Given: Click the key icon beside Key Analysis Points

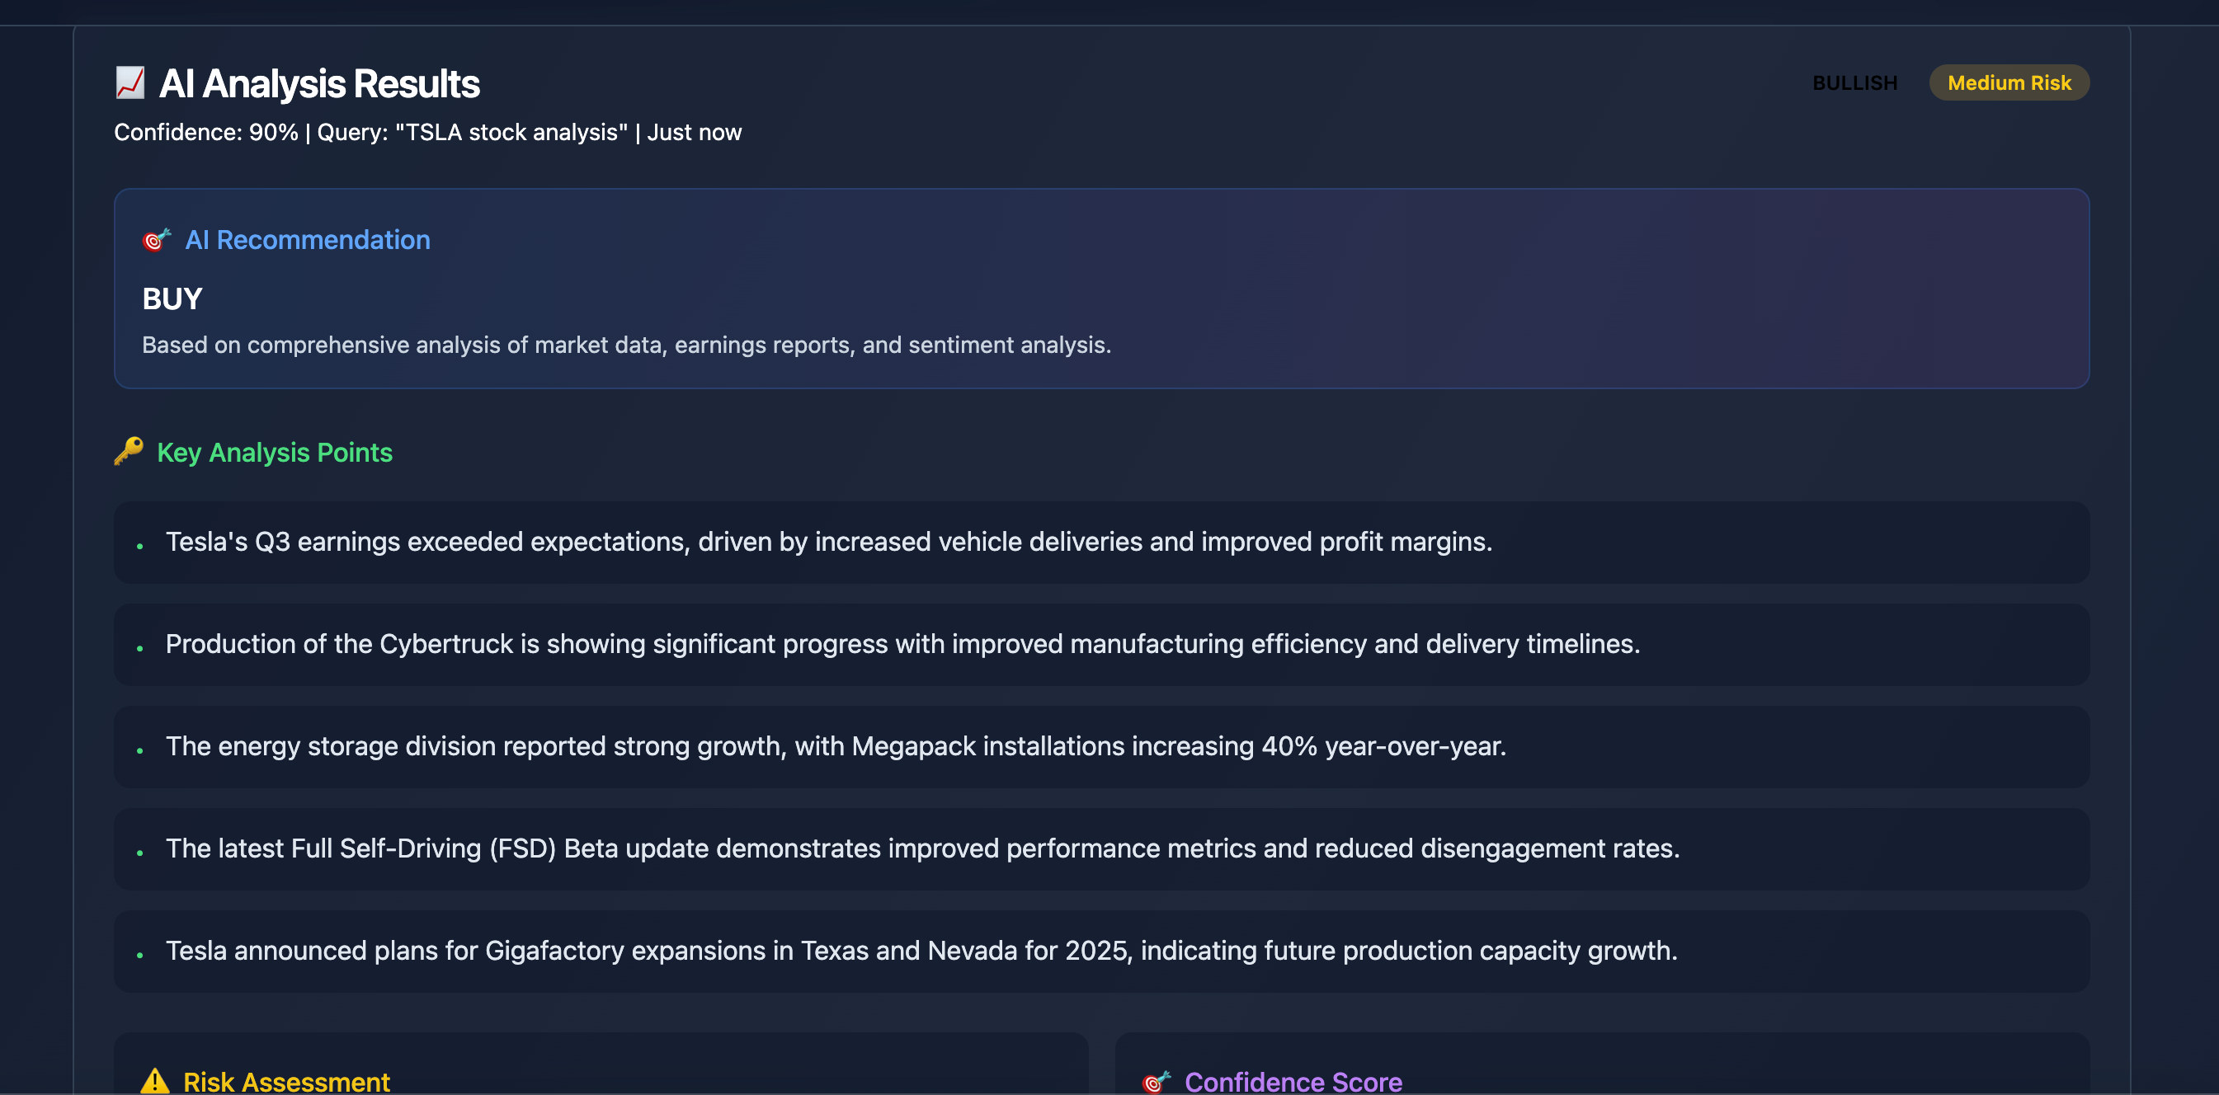Looking at the screenshot, I should click(129, 451).
